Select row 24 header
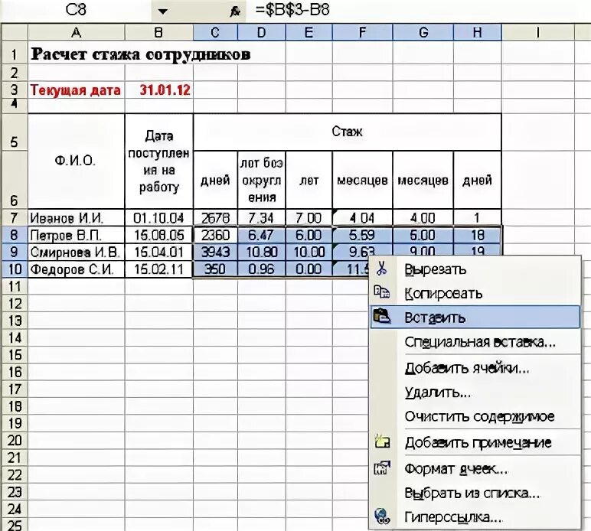Viewport: 591px width, 531px height. [x=15, y=509]
